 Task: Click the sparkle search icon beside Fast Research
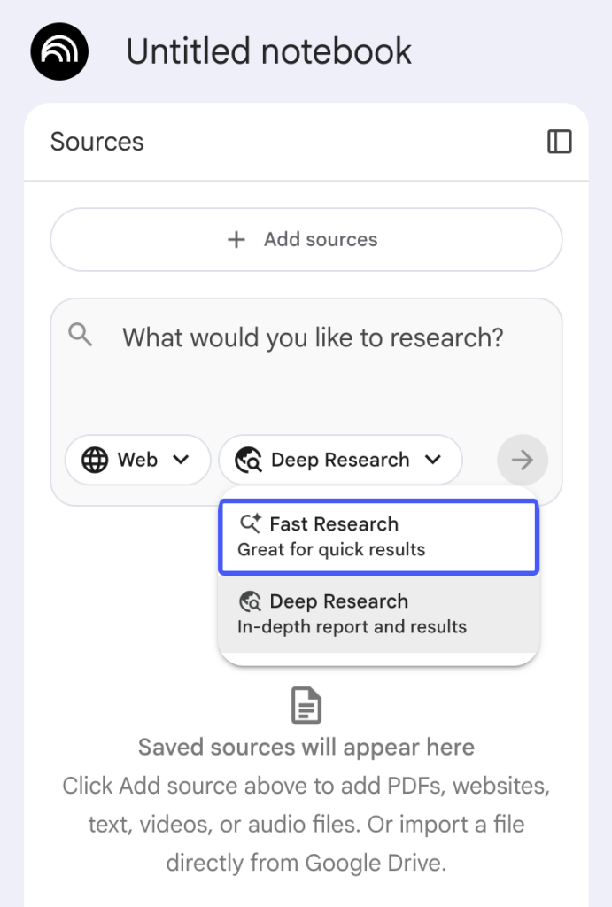click(250, 523)
